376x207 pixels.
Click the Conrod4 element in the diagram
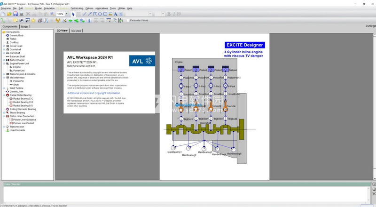[x=225, y=106]
